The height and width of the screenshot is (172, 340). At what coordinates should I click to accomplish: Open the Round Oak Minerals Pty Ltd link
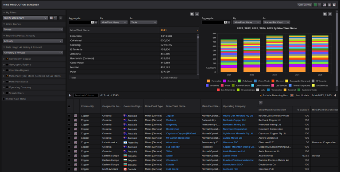coord(238,116)
